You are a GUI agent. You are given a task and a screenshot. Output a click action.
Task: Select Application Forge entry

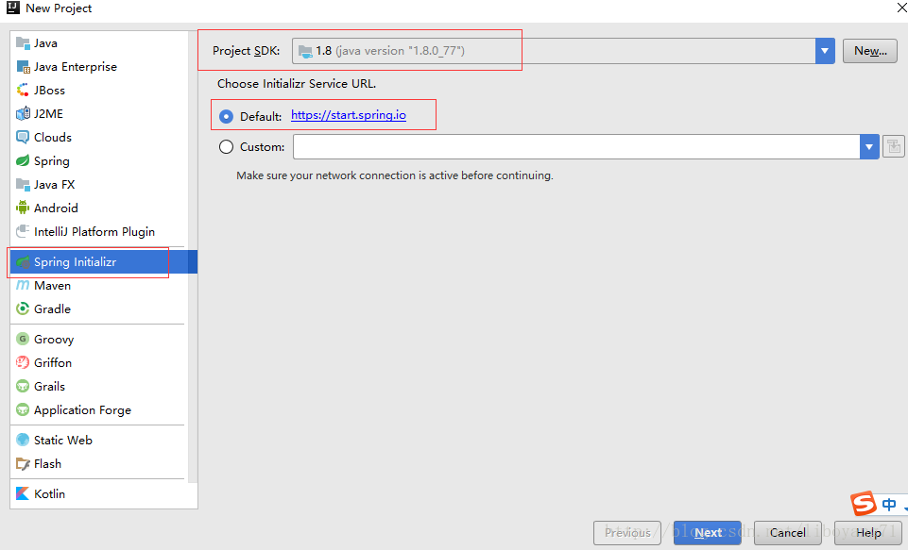pyautogui.click(x=99, y=410)
